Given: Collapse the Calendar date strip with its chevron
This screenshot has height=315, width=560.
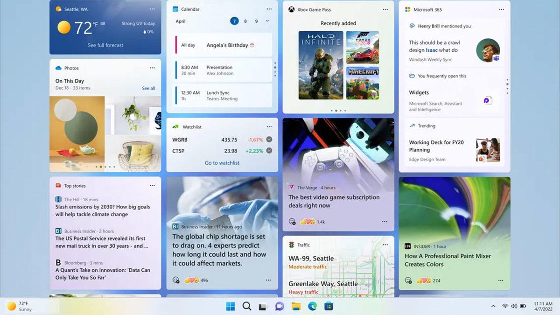Looking at the screenshot, I should pos(267,21).
